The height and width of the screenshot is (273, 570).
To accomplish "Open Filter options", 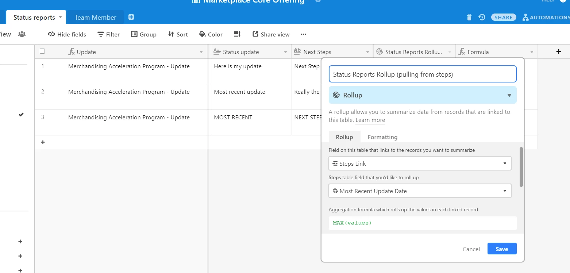I will coord(108,34).
